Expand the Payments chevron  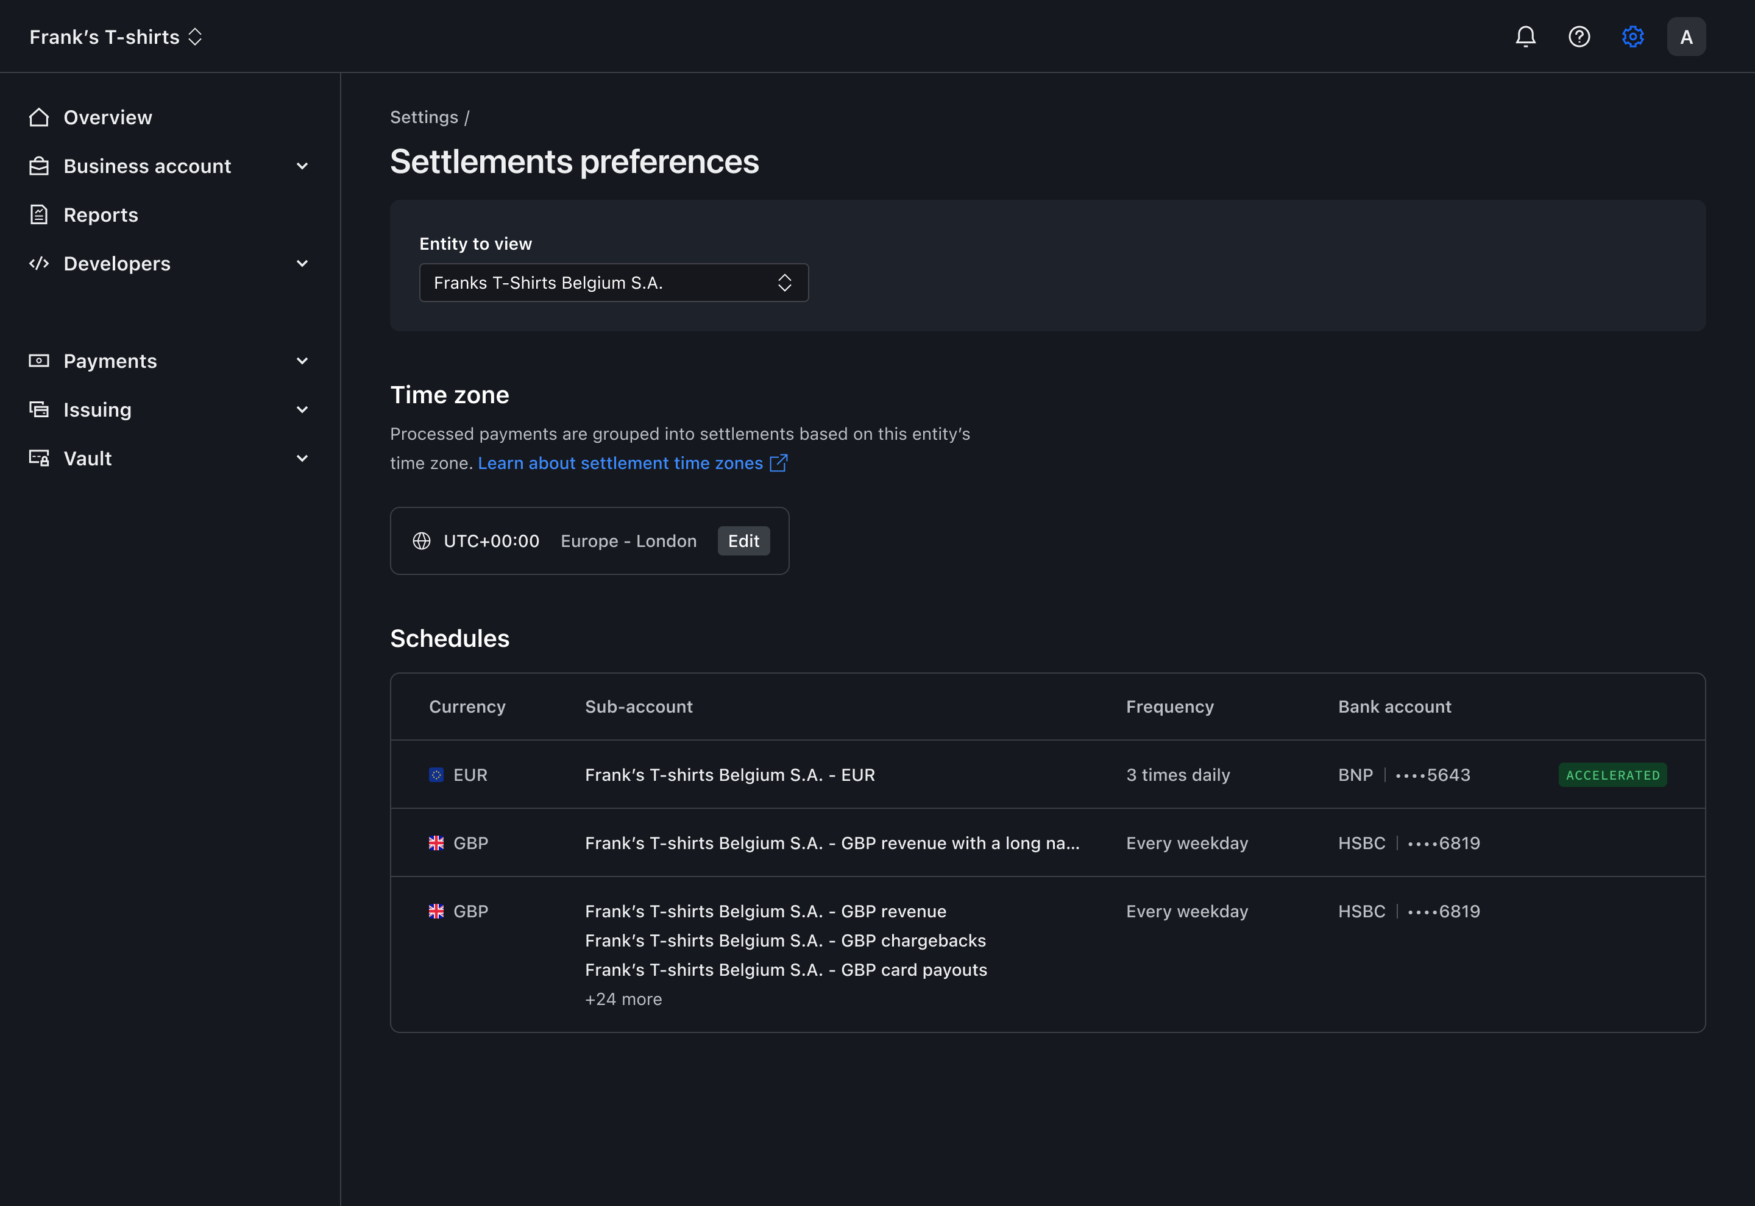pos(302,361)
